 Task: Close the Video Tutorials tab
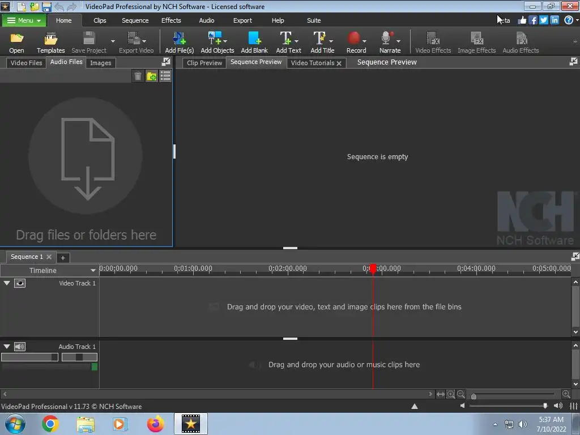(339, 63)
